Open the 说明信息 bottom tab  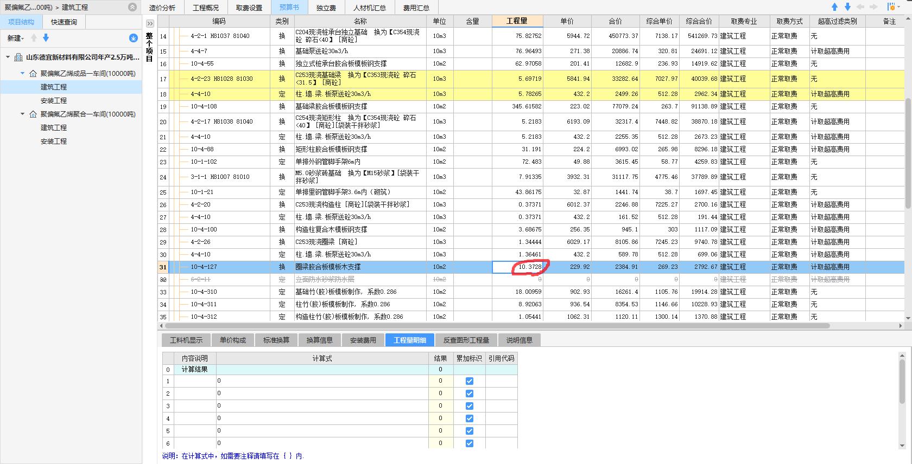[520, 340]
